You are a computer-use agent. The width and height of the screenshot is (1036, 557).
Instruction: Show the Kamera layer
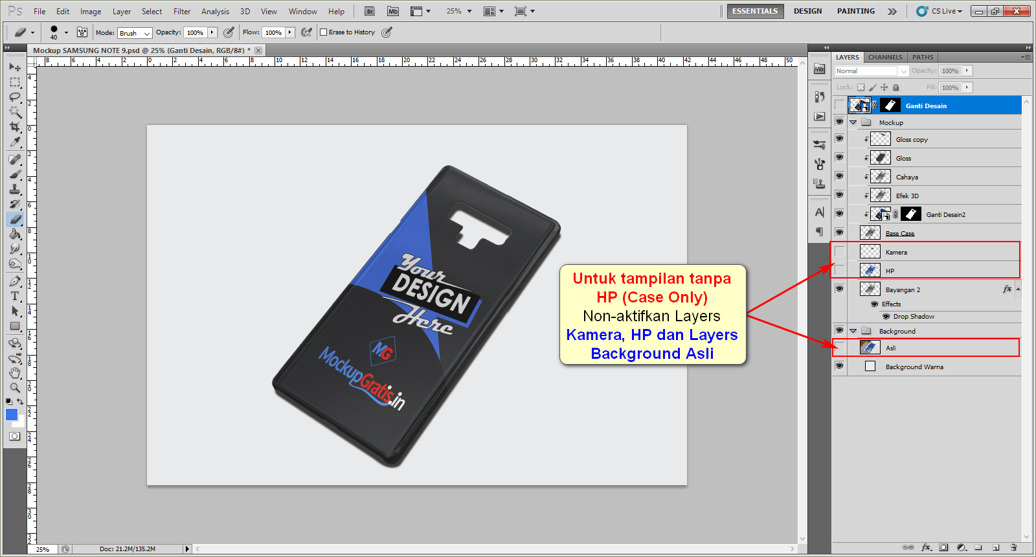(840, 251)
